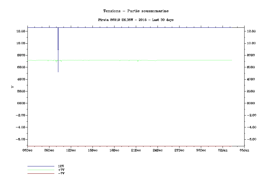Click the "V" unit label beside the y-axis

coord(13,87)
